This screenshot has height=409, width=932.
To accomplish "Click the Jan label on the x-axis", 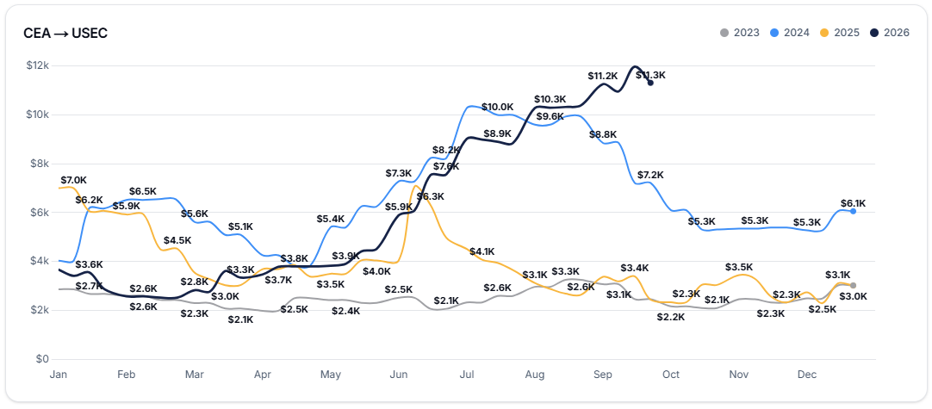I will coord(59,375).
